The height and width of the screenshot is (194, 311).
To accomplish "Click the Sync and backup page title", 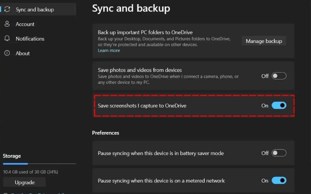I will [x=131, y=9].
